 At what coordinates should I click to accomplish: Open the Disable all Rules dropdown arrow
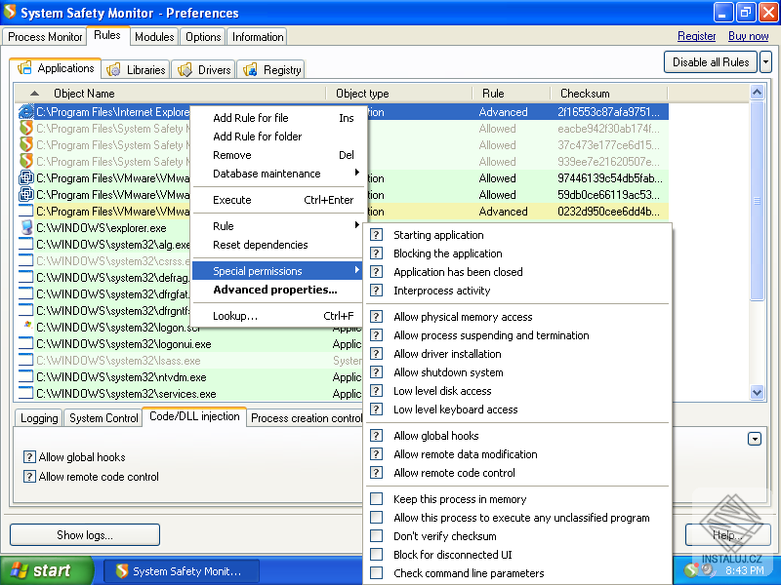point(764,61)
